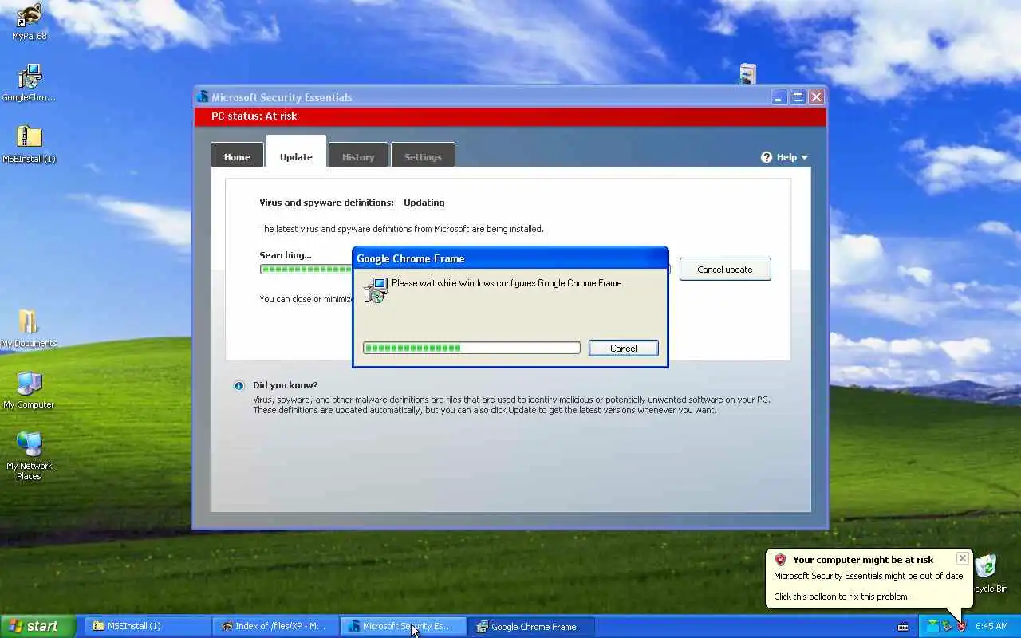Click the red shield icon in the balloon
Viewport: 1021px width, 638px height.
pyautogui.click(x=781, y=560)
